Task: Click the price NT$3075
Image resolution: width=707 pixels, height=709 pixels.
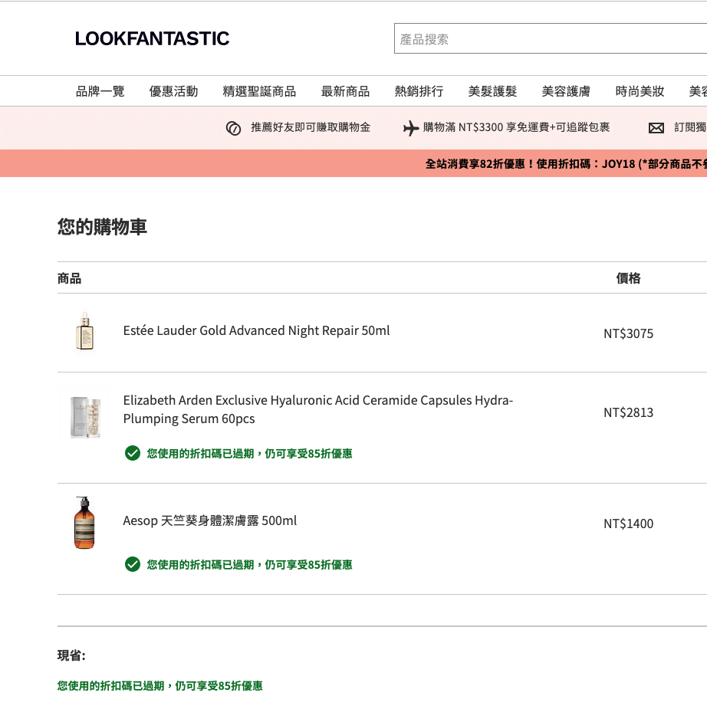Action: pos(628,333)
